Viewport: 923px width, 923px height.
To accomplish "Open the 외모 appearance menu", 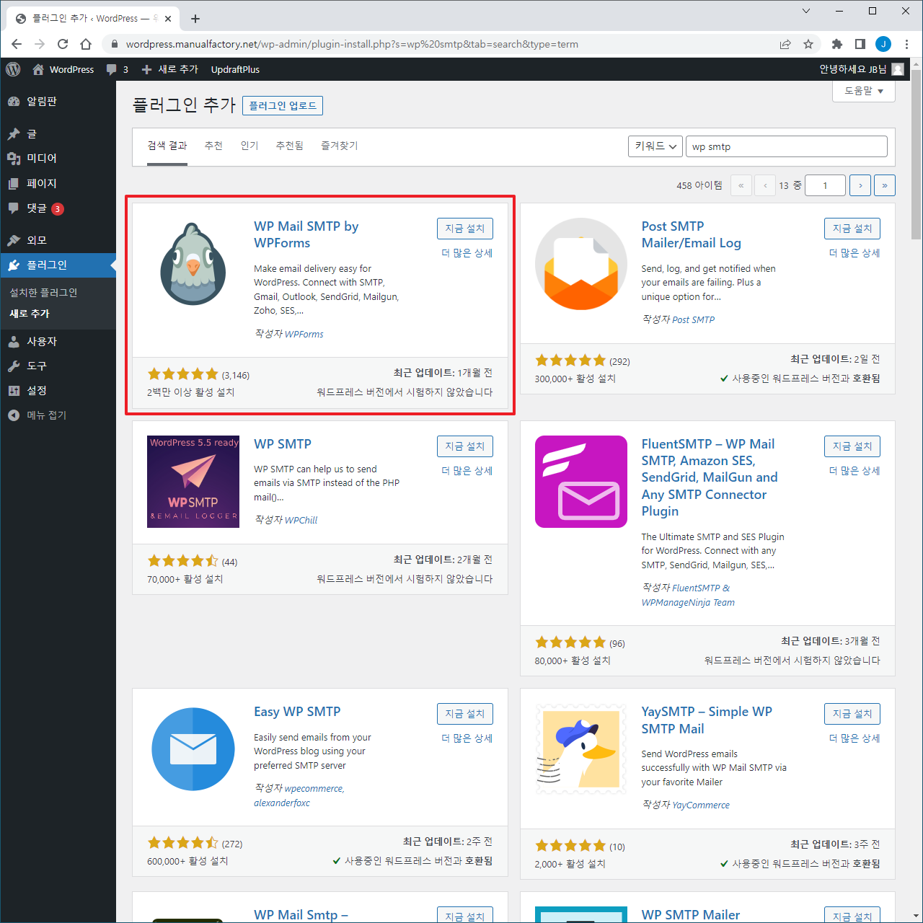I will coord(58,240).
